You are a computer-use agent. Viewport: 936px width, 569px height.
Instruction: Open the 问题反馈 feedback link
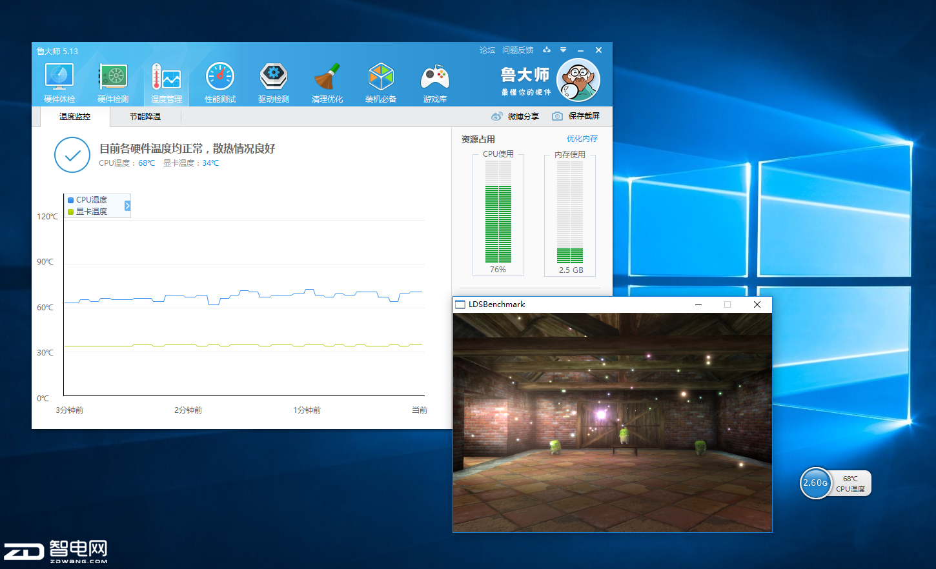[x=518, y=50]
